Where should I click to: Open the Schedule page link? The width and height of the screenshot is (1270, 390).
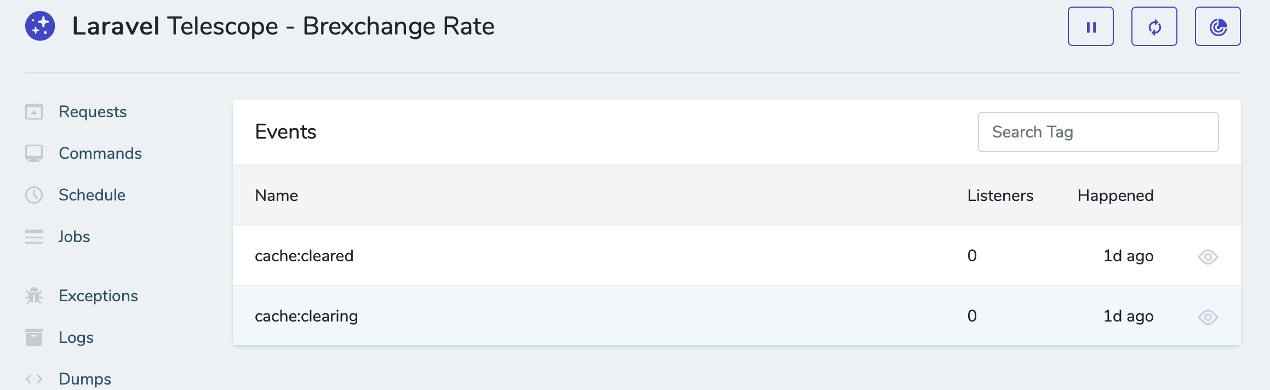click(x=92, y=195)
